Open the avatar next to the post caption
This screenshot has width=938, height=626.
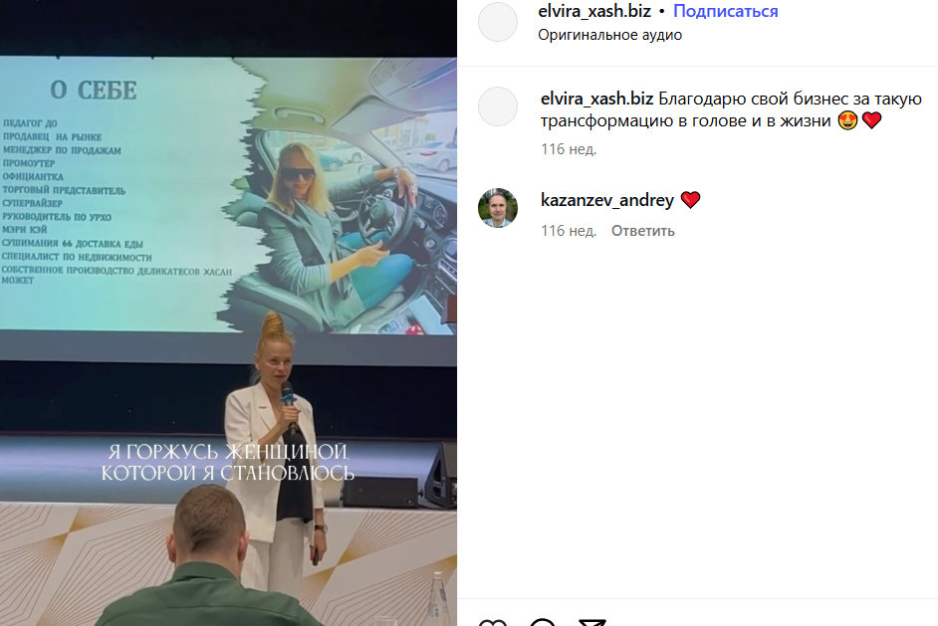[498, 106]
